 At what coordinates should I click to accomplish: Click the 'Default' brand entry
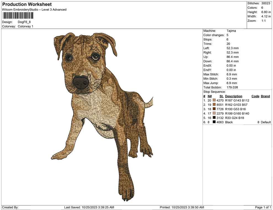click(x=266, y=122)
